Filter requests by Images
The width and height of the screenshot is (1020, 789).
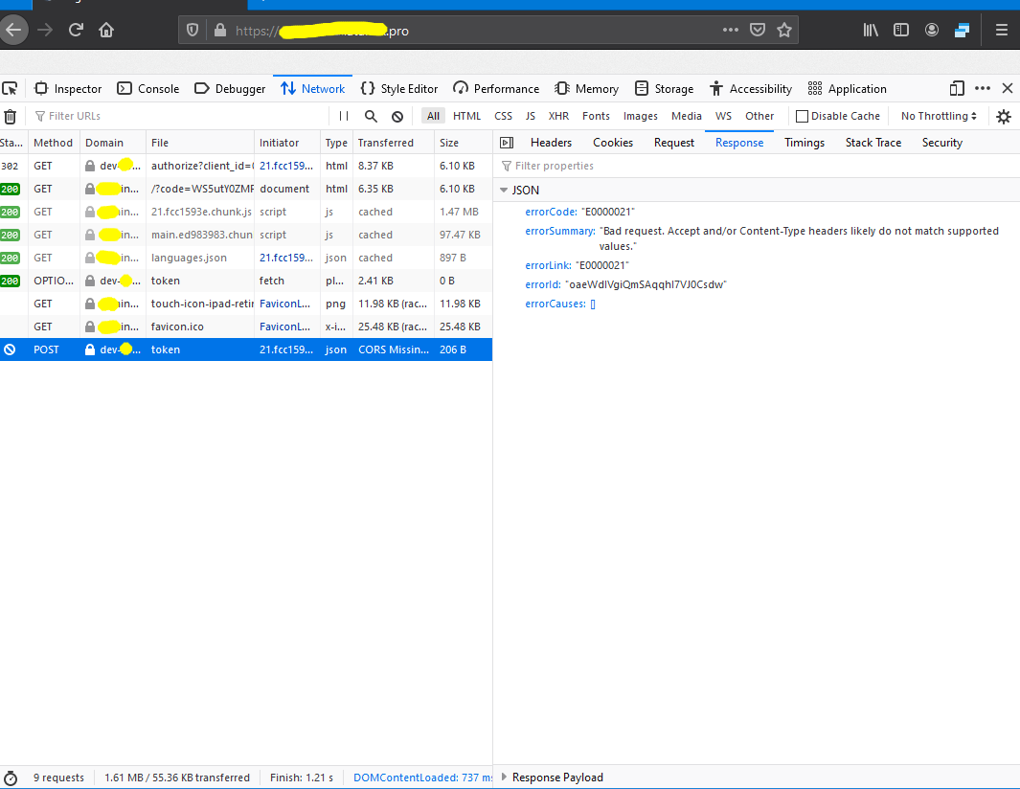click(x=640, y=116)
